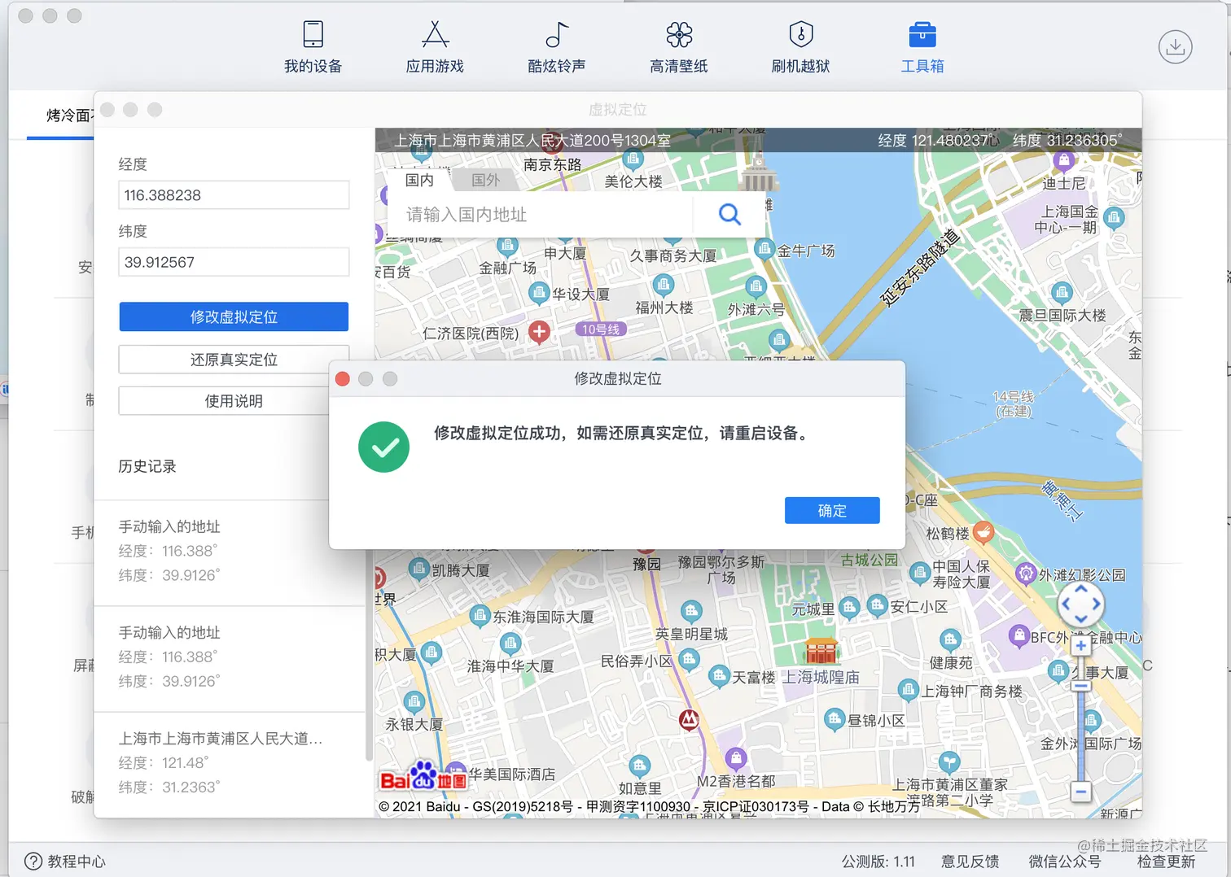Click the 上海钟厂商务楼 marker icon
Viewport: 1231px width, 877px height.
[908, 689]
